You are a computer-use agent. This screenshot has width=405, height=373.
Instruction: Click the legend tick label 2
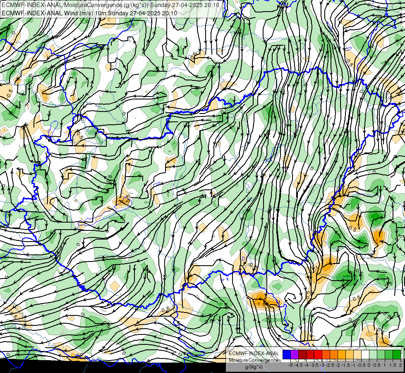pos(400,365)
